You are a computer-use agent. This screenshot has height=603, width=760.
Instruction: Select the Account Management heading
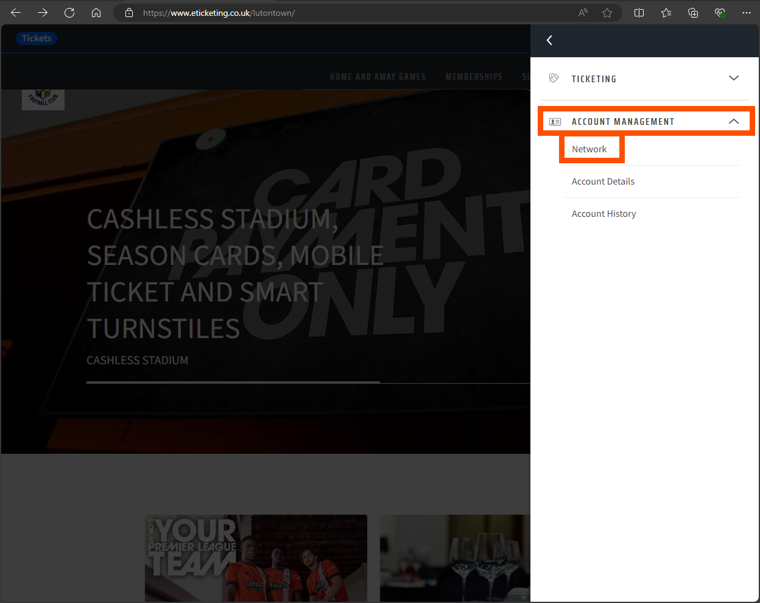coord(623,122)
